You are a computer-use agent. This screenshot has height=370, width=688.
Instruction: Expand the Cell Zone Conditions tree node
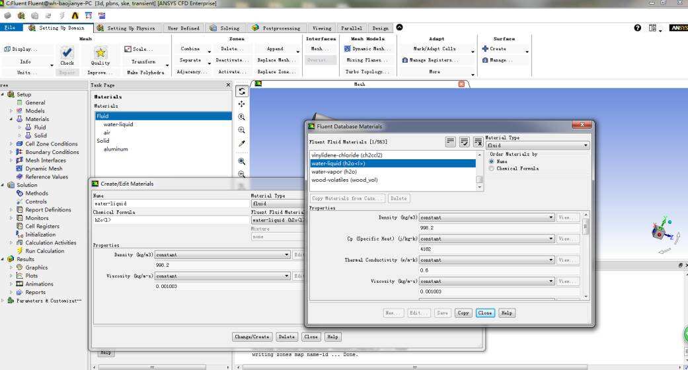pos(11,144)
